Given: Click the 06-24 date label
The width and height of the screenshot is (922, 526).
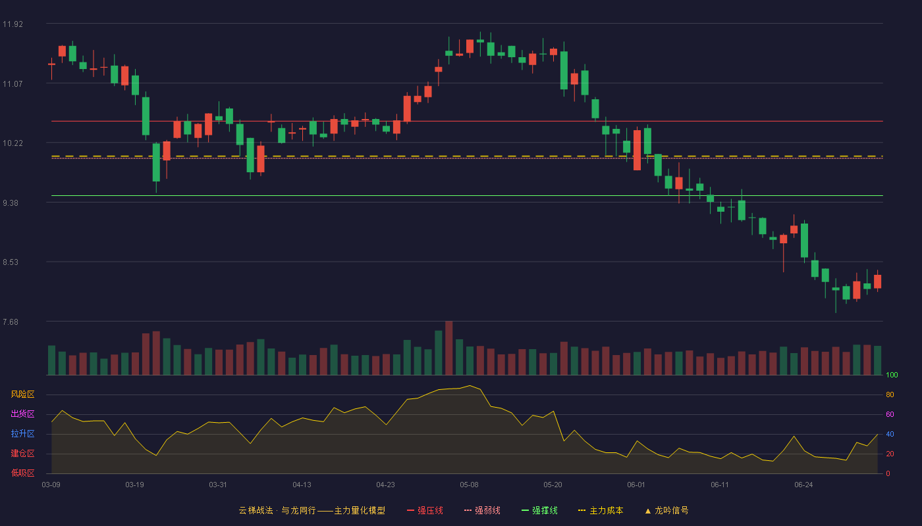Looking at the screenshot, I should pos(803,485).
